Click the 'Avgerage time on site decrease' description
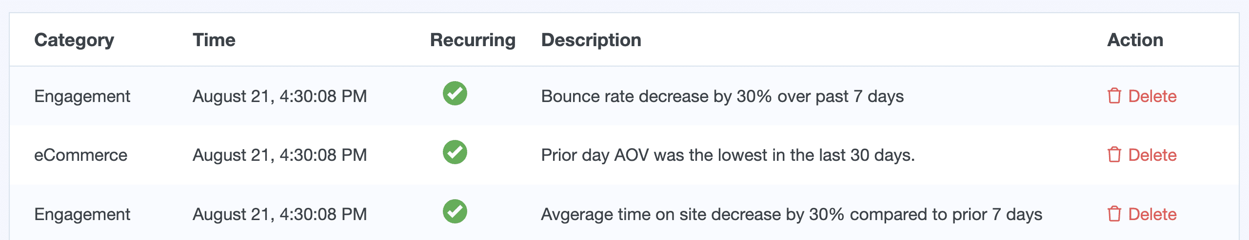This screenshot has width=1249, height=240. (x=791, y=214)
